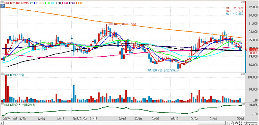Select the cyan 33 moving average legend

[x=53, y=3]
